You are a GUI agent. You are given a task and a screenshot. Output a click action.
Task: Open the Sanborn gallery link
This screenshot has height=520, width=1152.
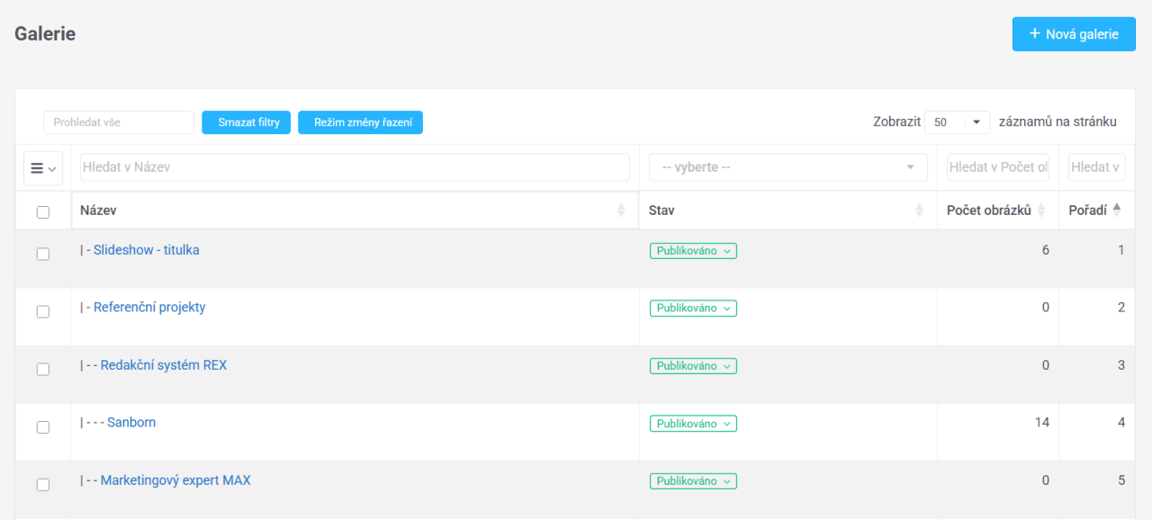click(x=131, y=423)
